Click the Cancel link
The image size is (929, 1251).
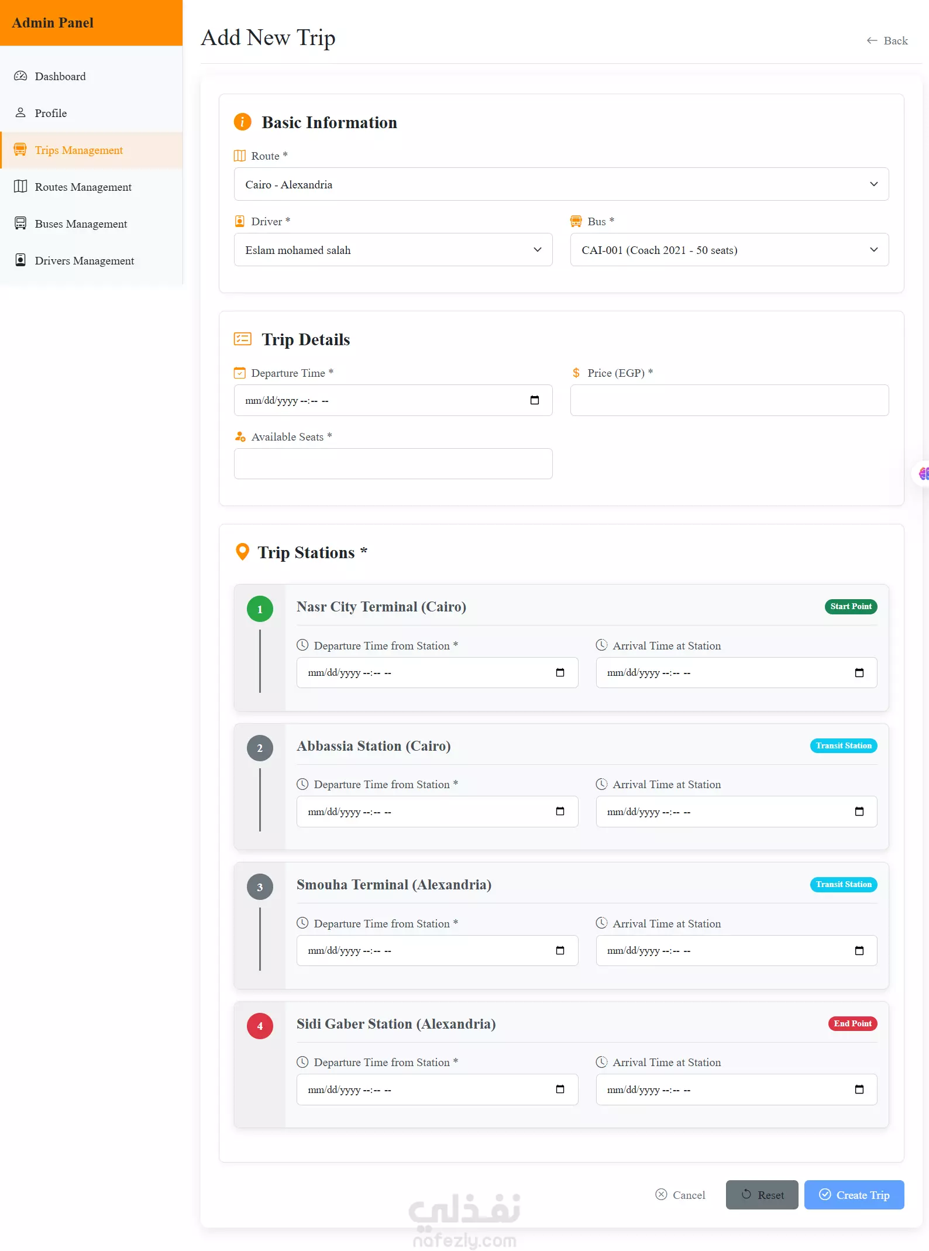pos(680,1195)
